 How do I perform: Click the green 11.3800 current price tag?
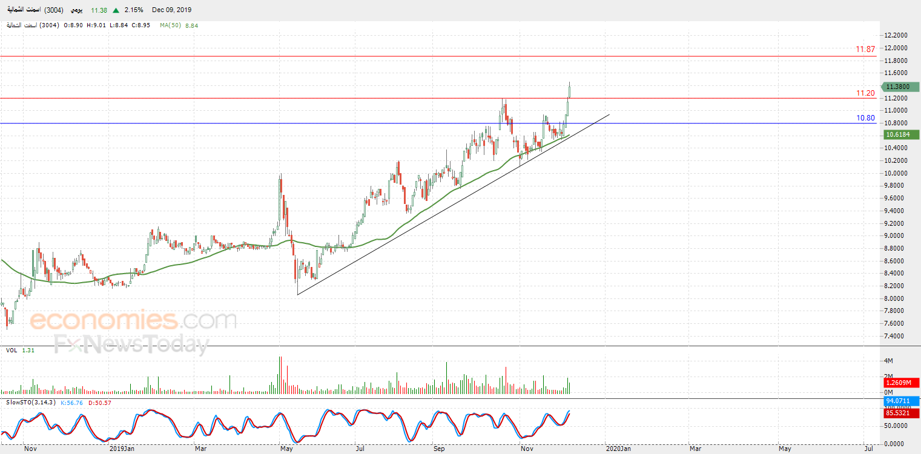pyautogui.click(x=900, y=87)
